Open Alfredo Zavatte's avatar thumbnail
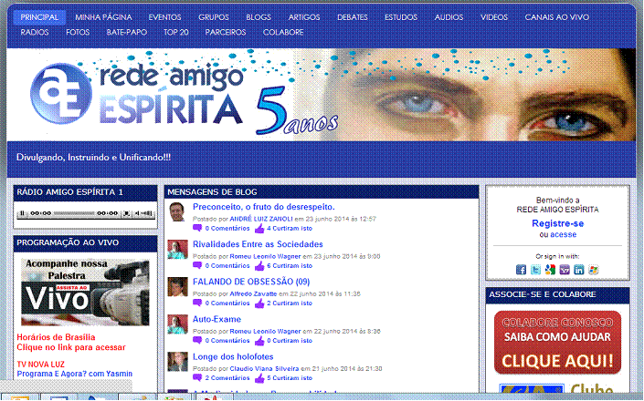 click(177, 287)
